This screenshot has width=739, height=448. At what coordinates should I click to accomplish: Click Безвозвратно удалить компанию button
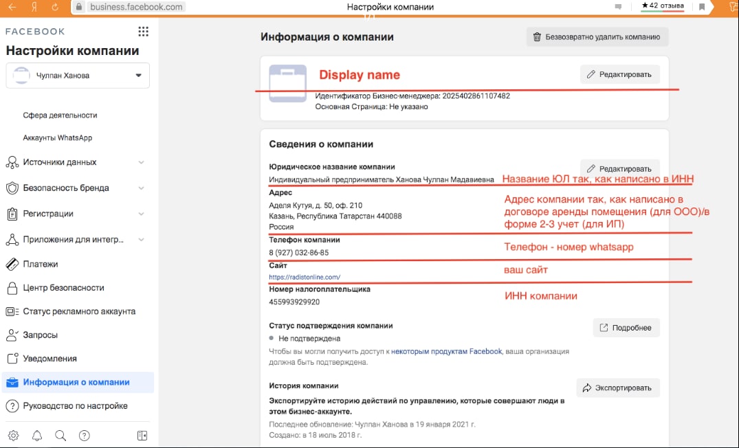597,37
